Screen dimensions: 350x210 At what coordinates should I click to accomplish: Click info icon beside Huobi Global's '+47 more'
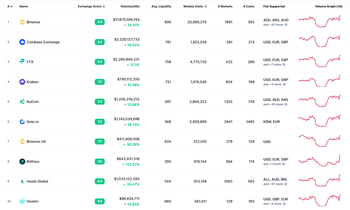click(286, 184)
